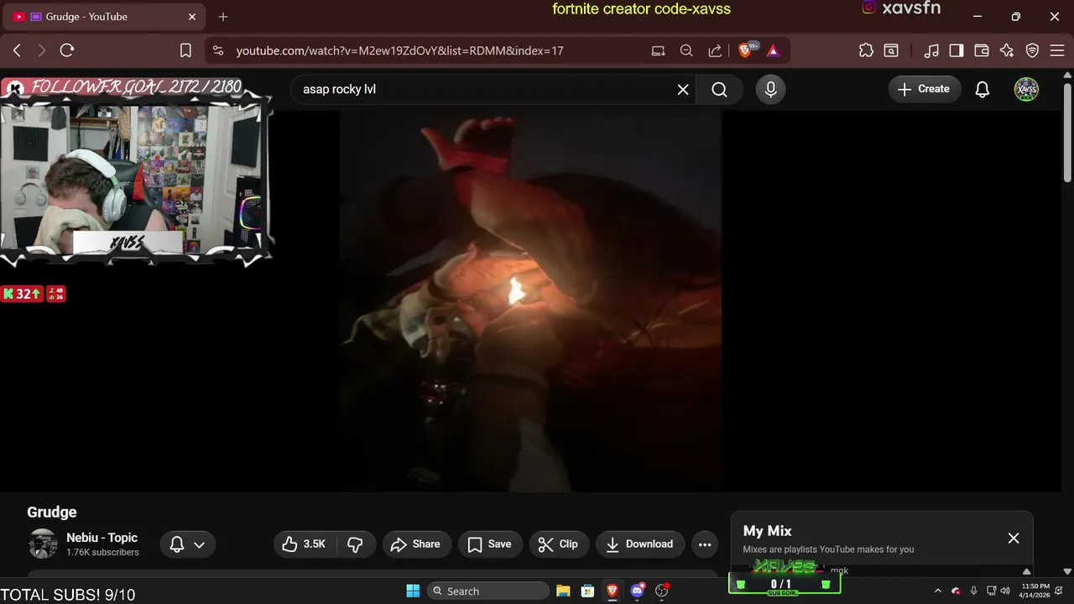The image size is (1074, 604).
Task: Close the My Mix playlist panel
Action: (x=1014, y=539)
